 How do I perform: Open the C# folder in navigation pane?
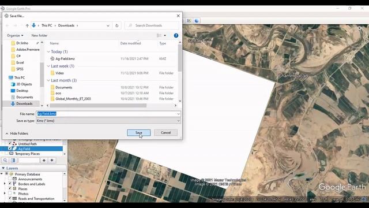[x=16, y=56]
